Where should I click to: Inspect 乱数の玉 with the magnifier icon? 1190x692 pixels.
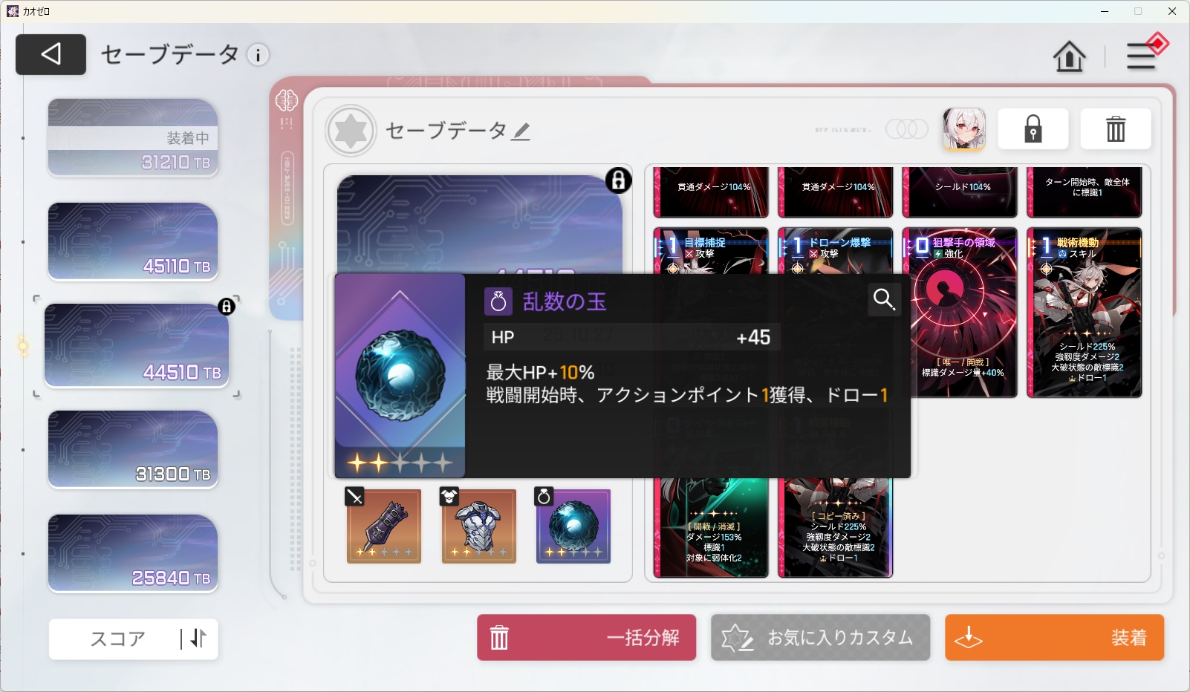click(x=884, y=299)
